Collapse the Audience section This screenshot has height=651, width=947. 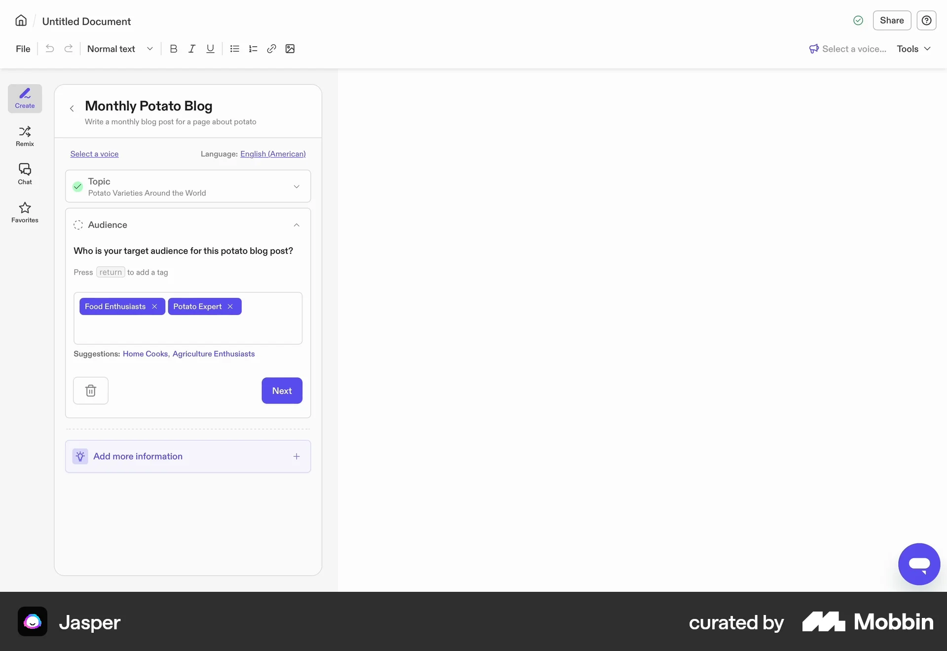(296, 225)
